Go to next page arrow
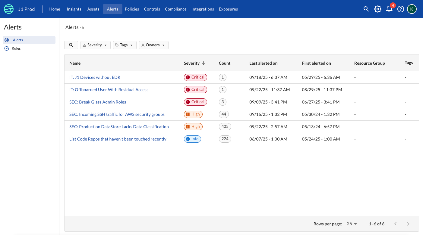 coord(408,224)
